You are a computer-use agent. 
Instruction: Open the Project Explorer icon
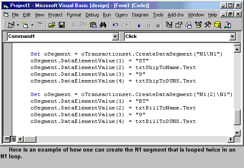click(169, 25)
